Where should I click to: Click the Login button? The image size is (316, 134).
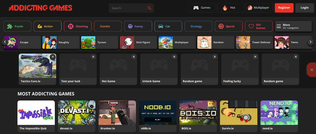(x=304, y=8)
